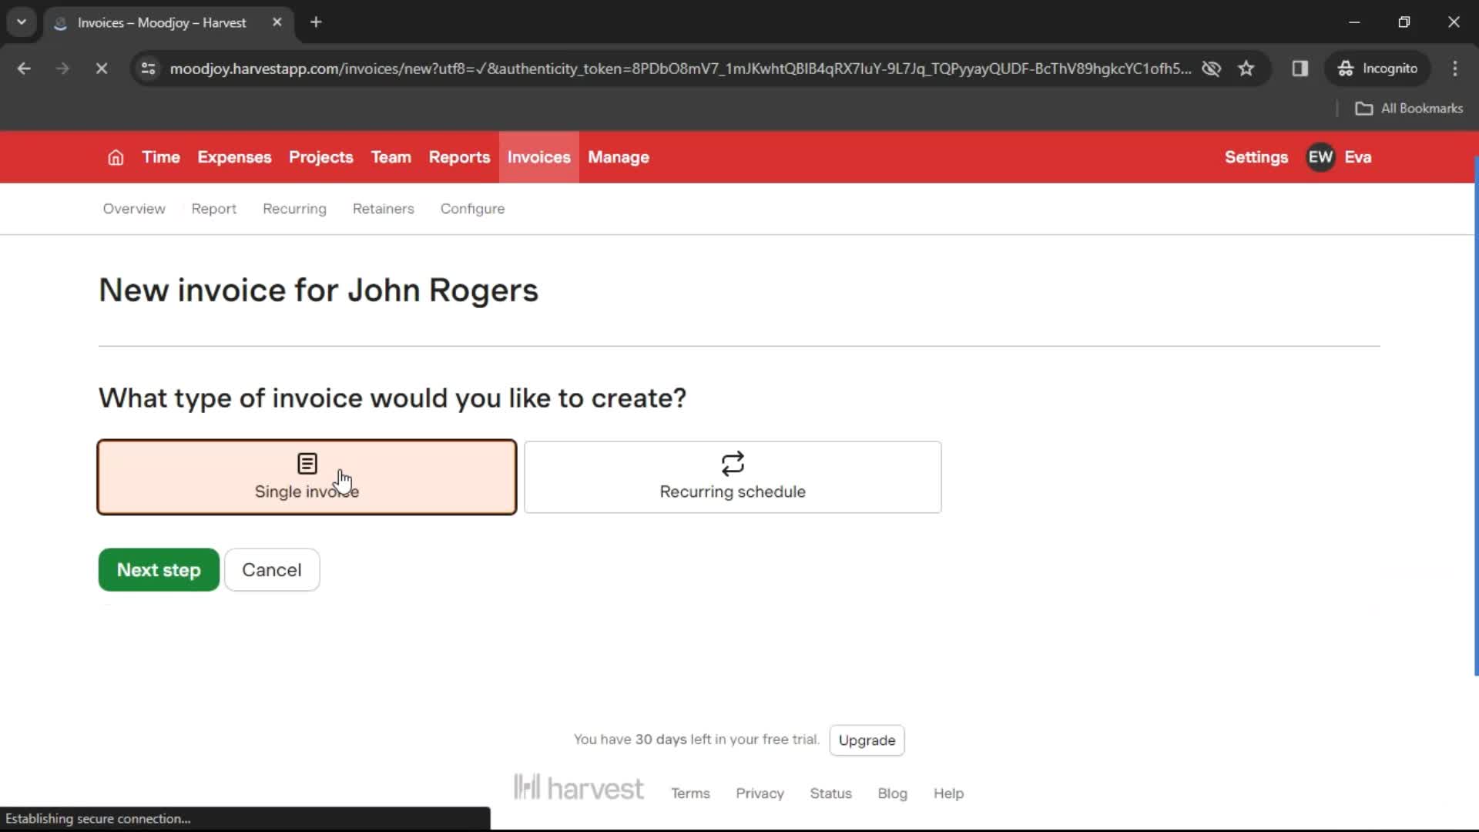Open the Invoices menu item
Screen dimensions: 1479x832
point(538,157)
